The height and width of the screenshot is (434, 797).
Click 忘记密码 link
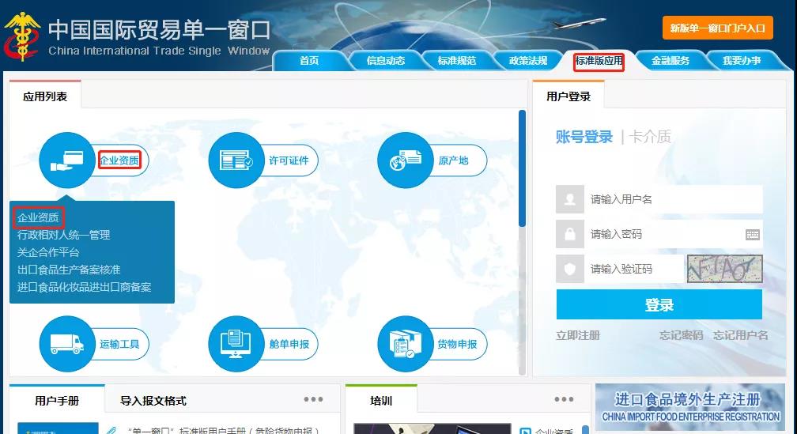coord(681,335)
